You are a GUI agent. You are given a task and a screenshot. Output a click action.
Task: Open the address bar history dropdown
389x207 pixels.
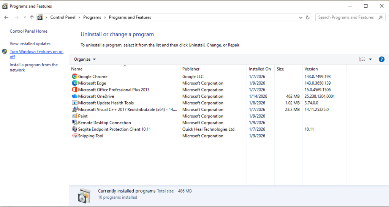tap(300, 17)
